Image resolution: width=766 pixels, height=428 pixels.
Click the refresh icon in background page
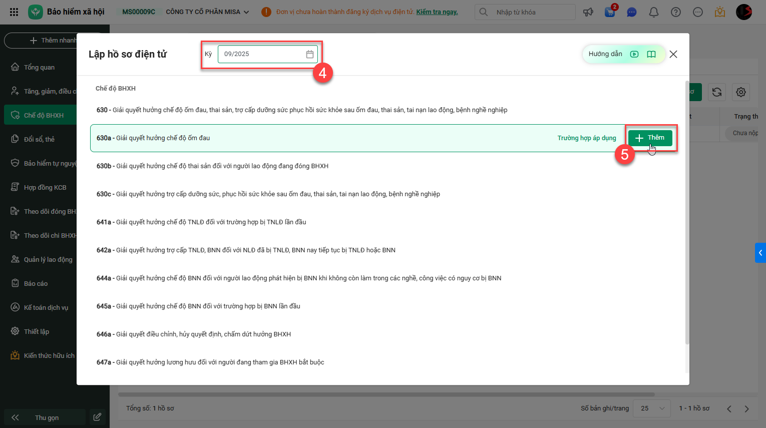[x=717, y=92]
